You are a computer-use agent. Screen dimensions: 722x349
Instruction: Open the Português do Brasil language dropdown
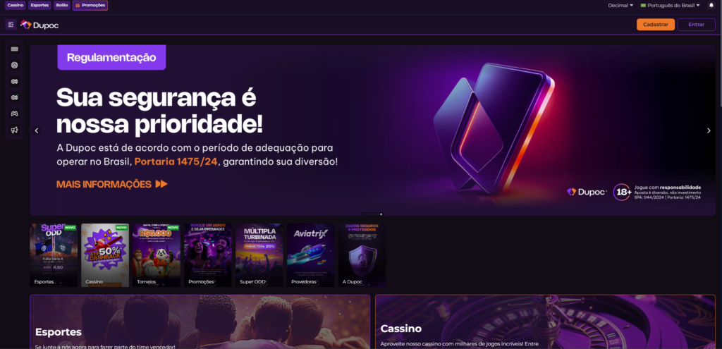(x=671, y=6)
